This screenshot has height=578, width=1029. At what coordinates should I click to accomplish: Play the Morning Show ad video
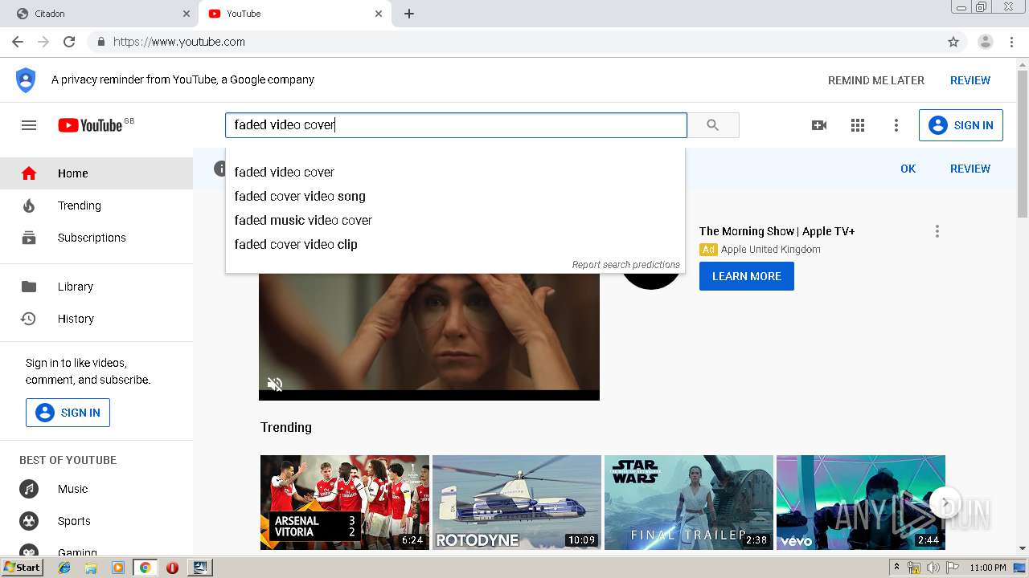(429, 336)
